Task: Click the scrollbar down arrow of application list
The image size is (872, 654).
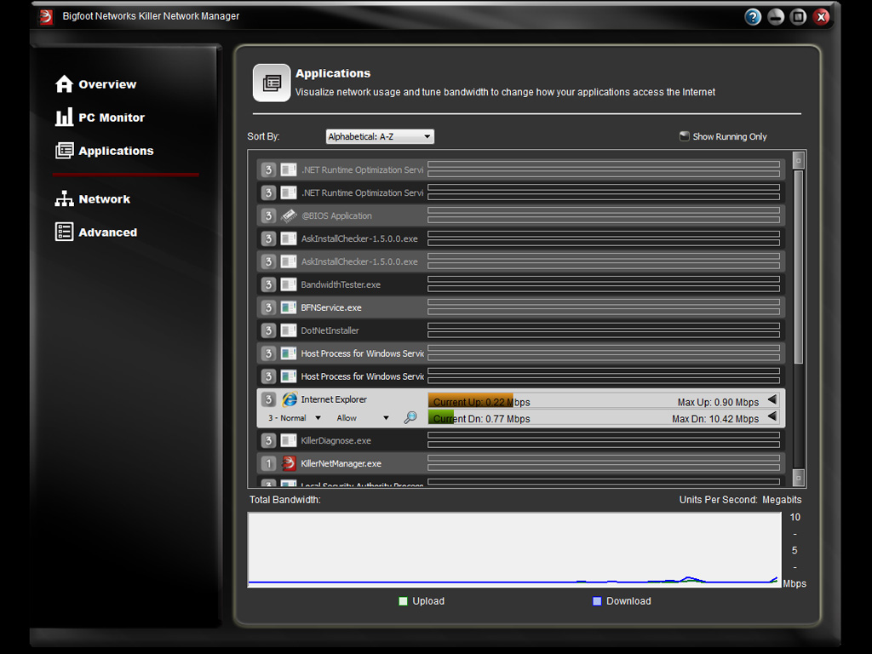Action: click(799, 477)
